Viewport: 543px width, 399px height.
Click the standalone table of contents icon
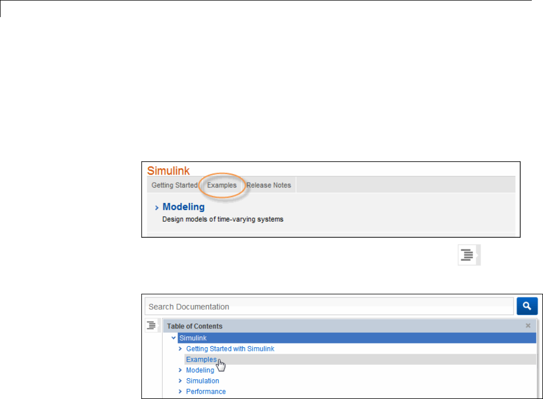(x=469, y=255)
